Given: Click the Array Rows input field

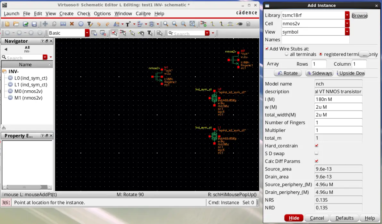Looking at the screenshot, I should coord(319,64).
